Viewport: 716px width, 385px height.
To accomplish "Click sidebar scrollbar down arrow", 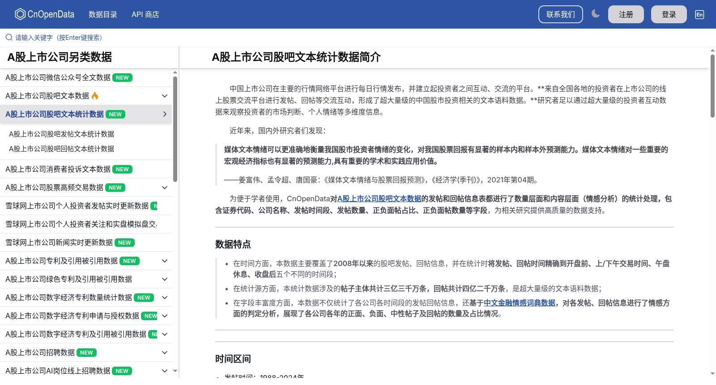I will (x=175, y=371).
